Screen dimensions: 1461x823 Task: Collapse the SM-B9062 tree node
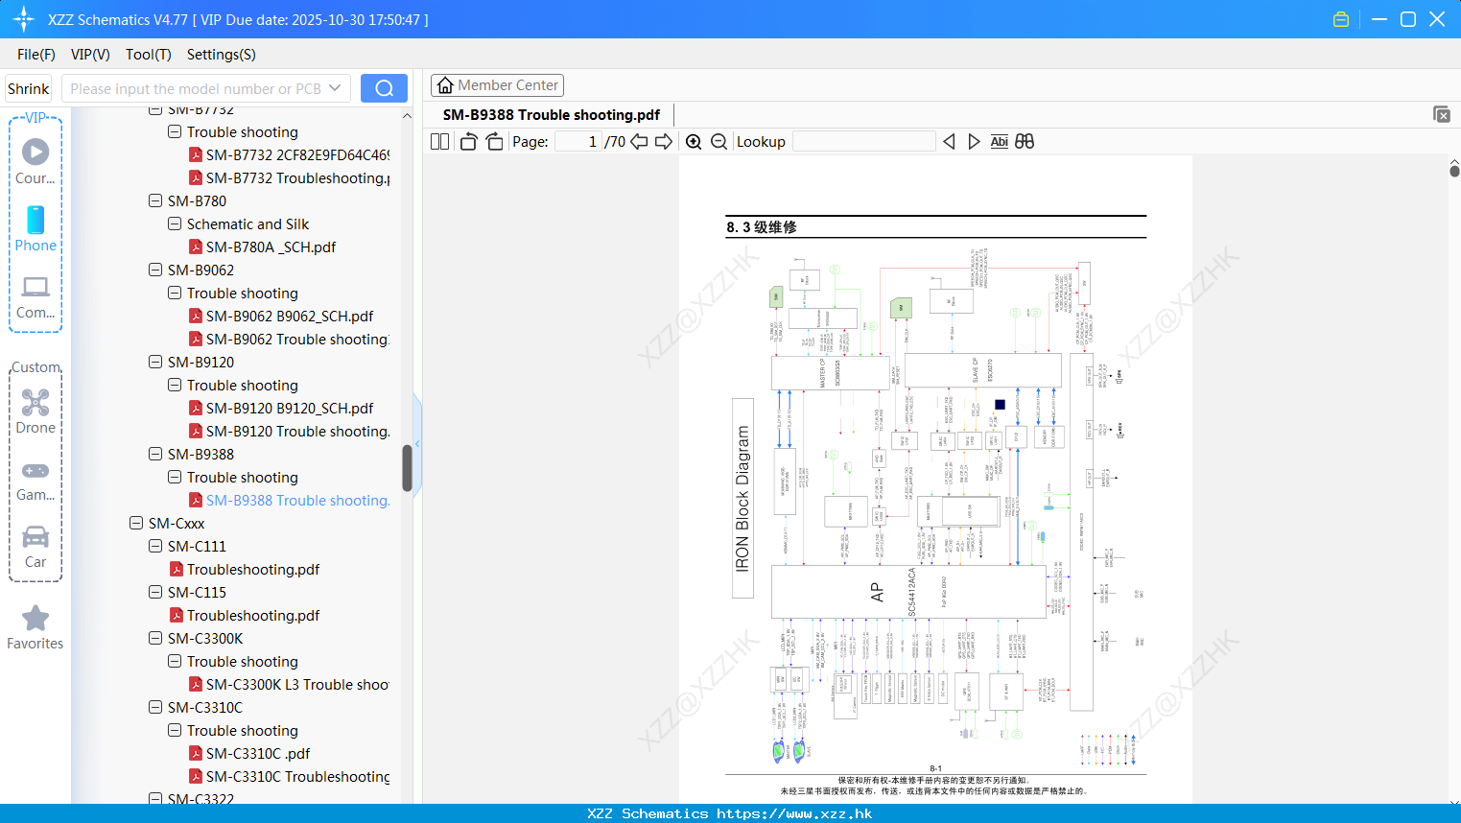[155, 270]
